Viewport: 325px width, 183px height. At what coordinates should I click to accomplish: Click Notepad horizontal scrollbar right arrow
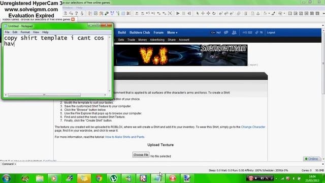pos(105,95)
